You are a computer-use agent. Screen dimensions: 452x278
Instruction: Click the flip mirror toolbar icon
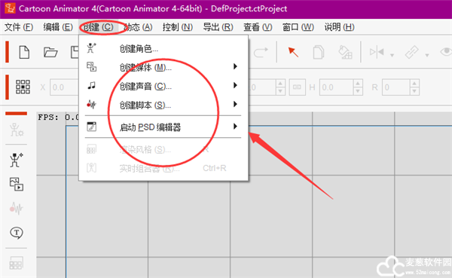pos(377,52)
